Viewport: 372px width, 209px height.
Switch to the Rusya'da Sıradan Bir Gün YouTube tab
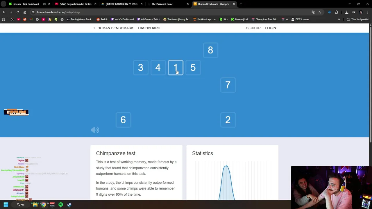[76, 4]
